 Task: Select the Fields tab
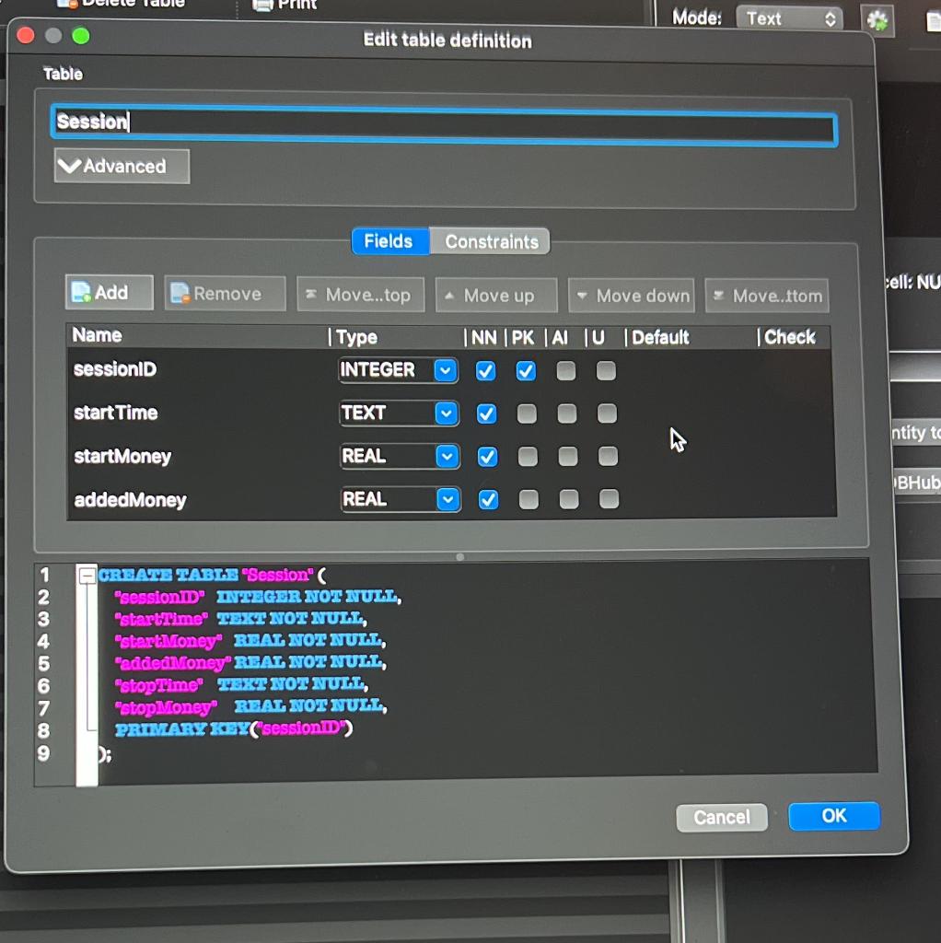(389, 241)
